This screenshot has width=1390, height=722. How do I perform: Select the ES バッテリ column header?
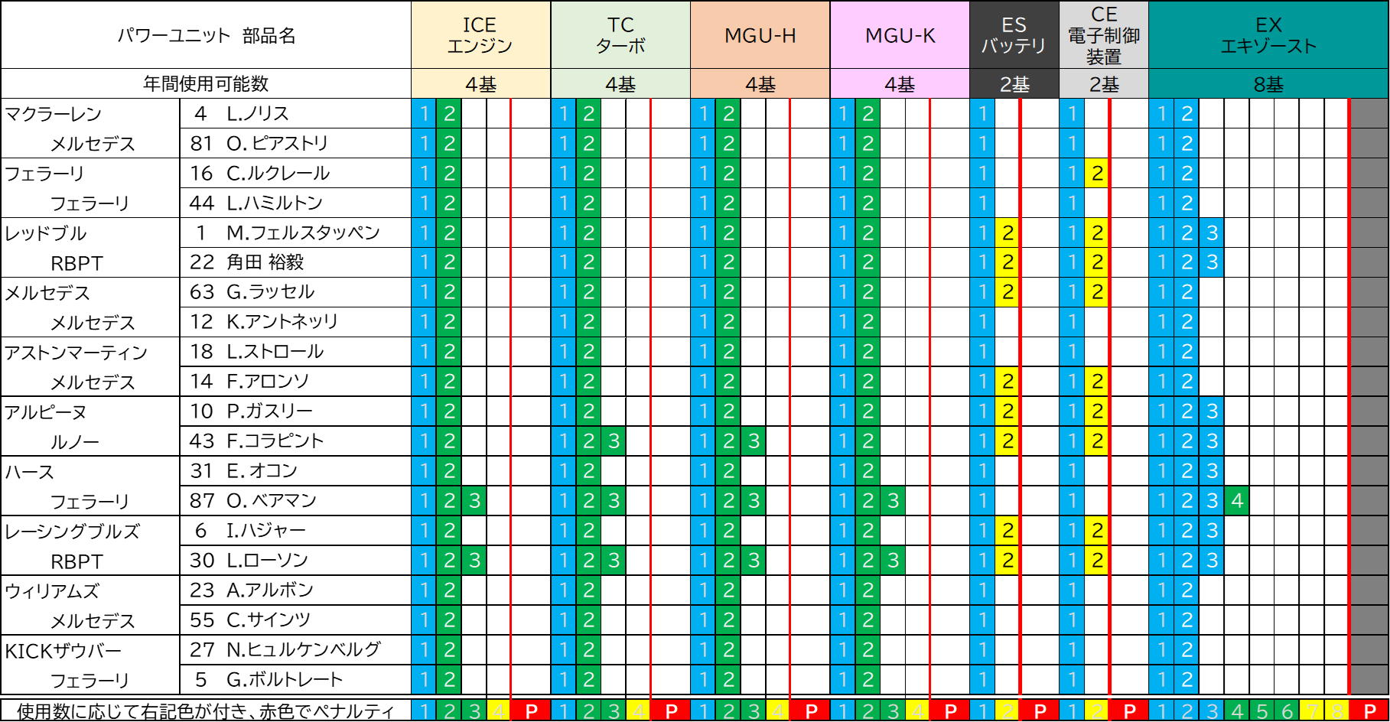[x=1014, y=35]
